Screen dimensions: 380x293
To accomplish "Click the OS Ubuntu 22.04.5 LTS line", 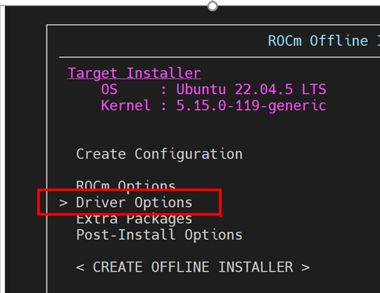I will point(213,89).
